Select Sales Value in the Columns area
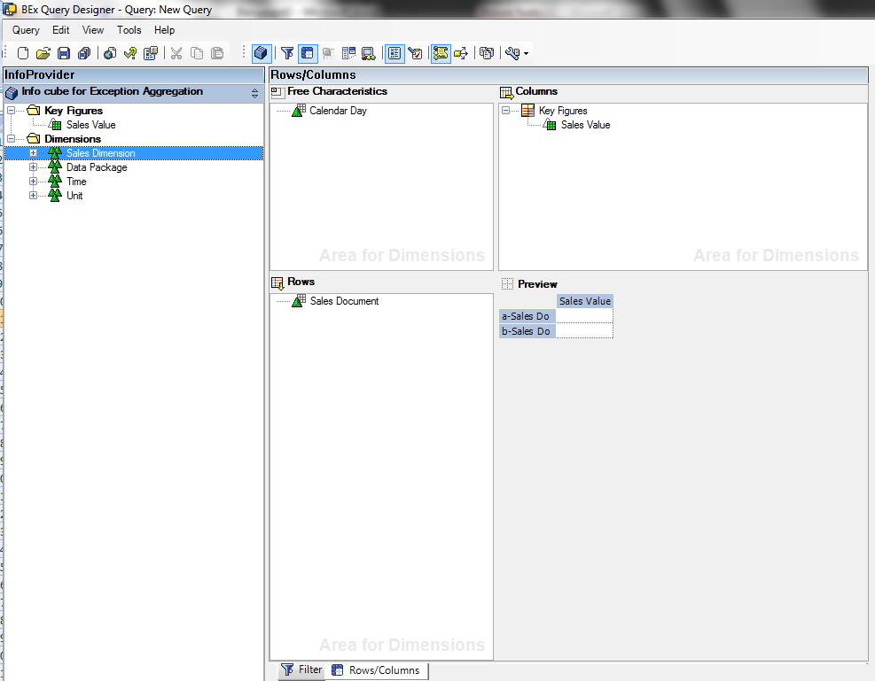Image resolution: width=875 pixels, height=681 pixels. (x=585, y=125)
